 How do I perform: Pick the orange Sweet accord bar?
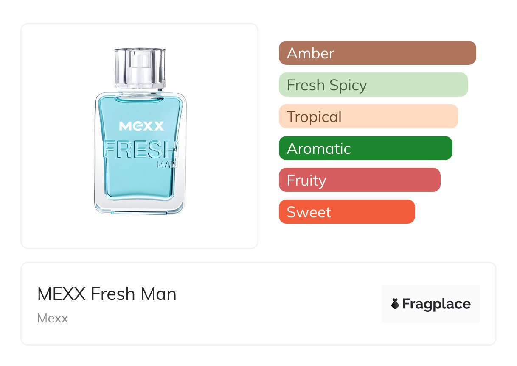point(346,212)
